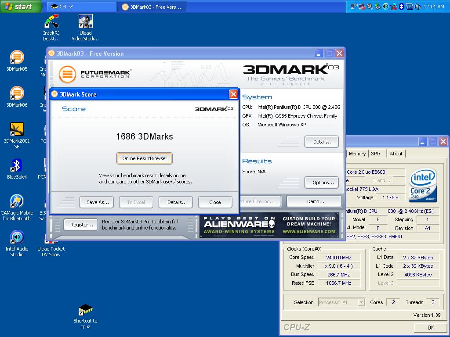Open the 3DMark05 desktop shortcut
Image resolution: width=450 pixels, height=337 pixels.
[x=17, y=61]
